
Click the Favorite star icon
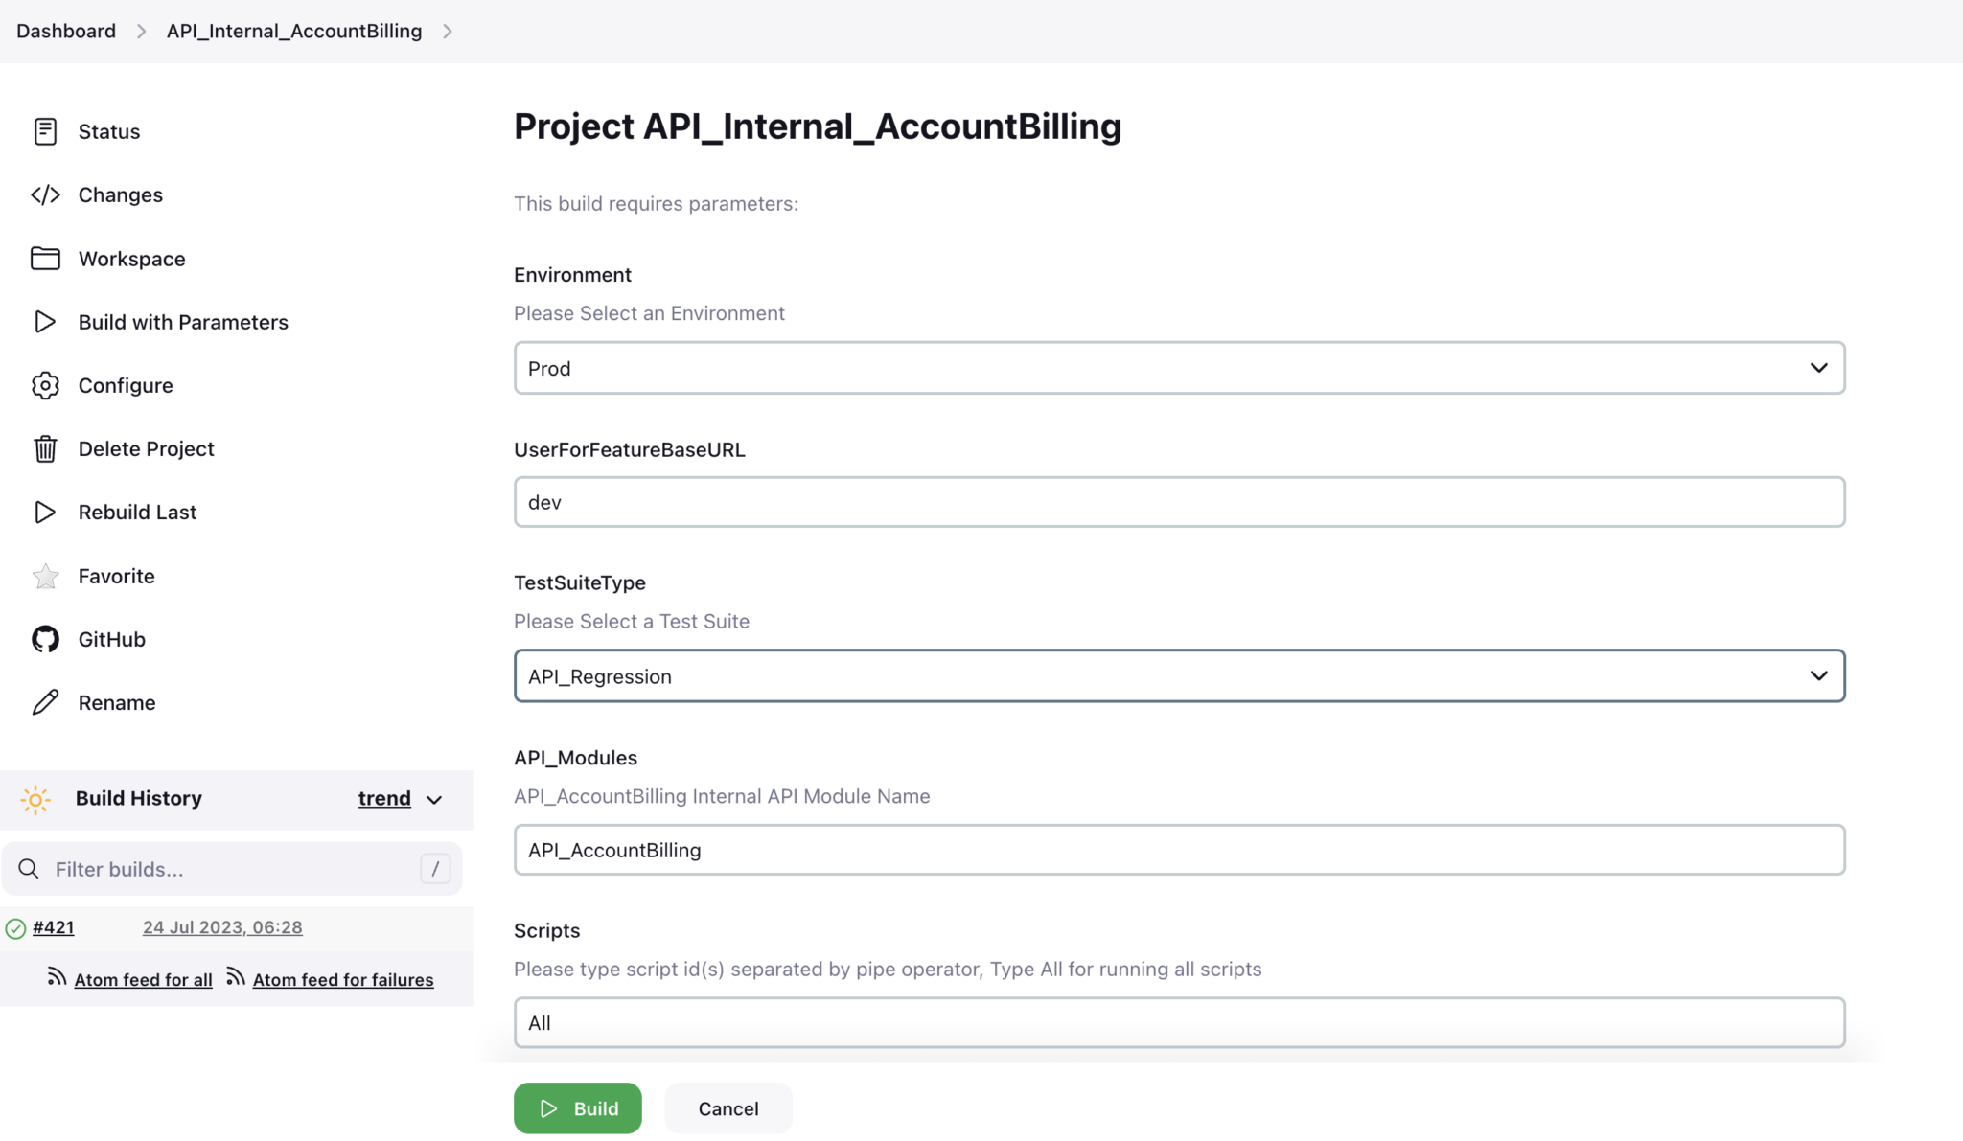click(45, 576)
